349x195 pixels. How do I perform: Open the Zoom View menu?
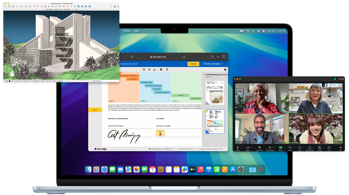[x=341, y=79]
